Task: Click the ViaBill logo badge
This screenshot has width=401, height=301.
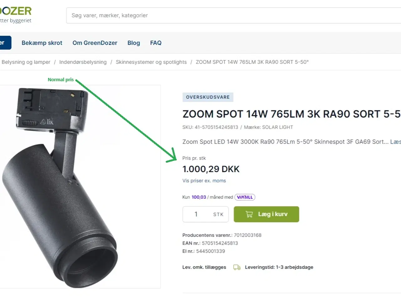Action: point(245,197)
